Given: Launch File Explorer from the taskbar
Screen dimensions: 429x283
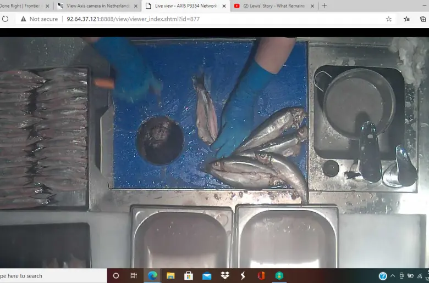Looking at the screenshot, I should [170, 276].
